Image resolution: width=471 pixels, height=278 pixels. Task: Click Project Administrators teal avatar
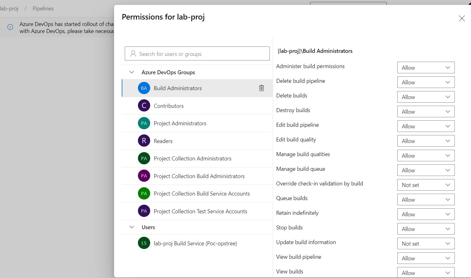(144, 123)
